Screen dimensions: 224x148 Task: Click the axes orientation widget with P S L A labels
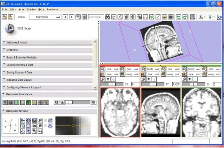(11, 126)
